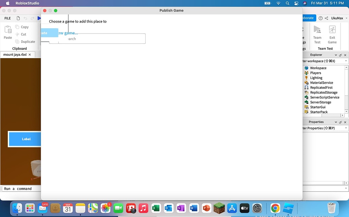Open the filter workspace dropdown arrow

tap(346, 61)
